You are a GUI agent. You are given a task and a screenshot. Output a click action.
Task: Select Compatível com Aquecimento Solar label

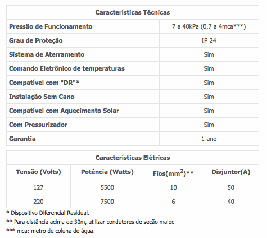click(x=64, y=111)
